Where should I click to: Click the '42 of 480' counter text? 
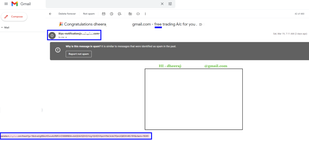coord(299,14)
